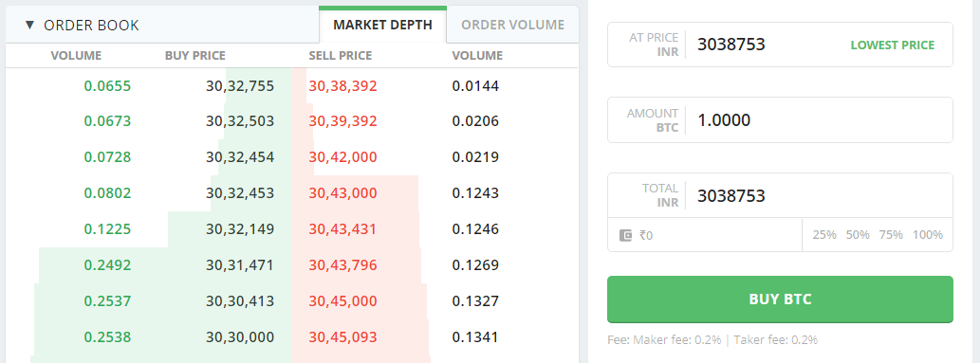This screenshot has width=980, height=363.
Task: Select sell price 30,42,000
Action: click(343, 157)
